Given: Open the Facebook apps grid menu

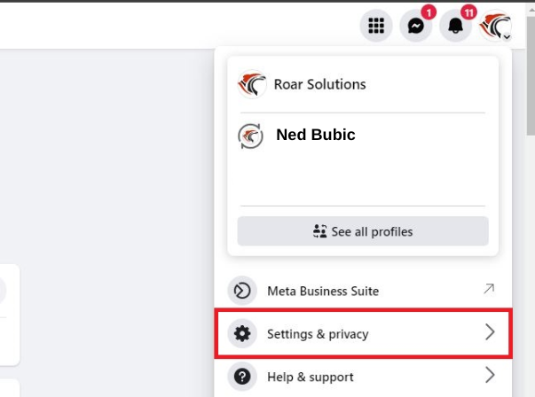Looking at the screenshot, I should [376, 26].
